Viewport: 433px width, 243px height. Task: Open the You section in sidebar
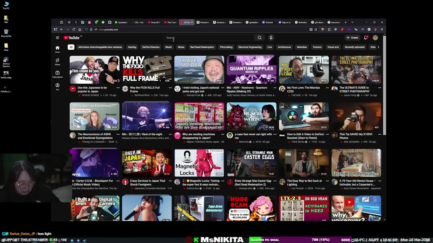coord(58,86)
